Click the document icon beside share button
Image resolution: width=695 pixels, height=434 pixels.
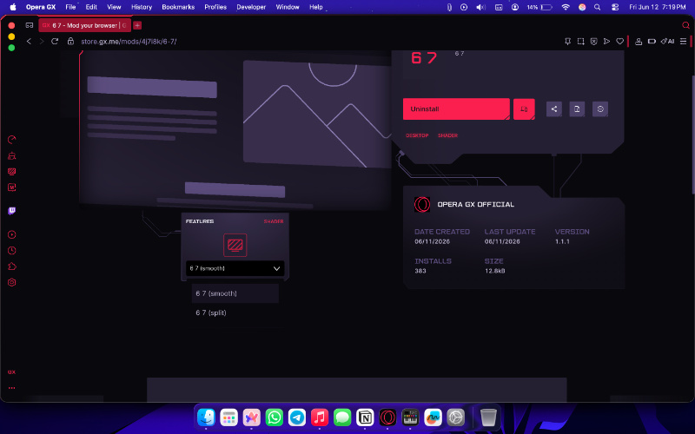pyautogui.click(x=577, y=109)
